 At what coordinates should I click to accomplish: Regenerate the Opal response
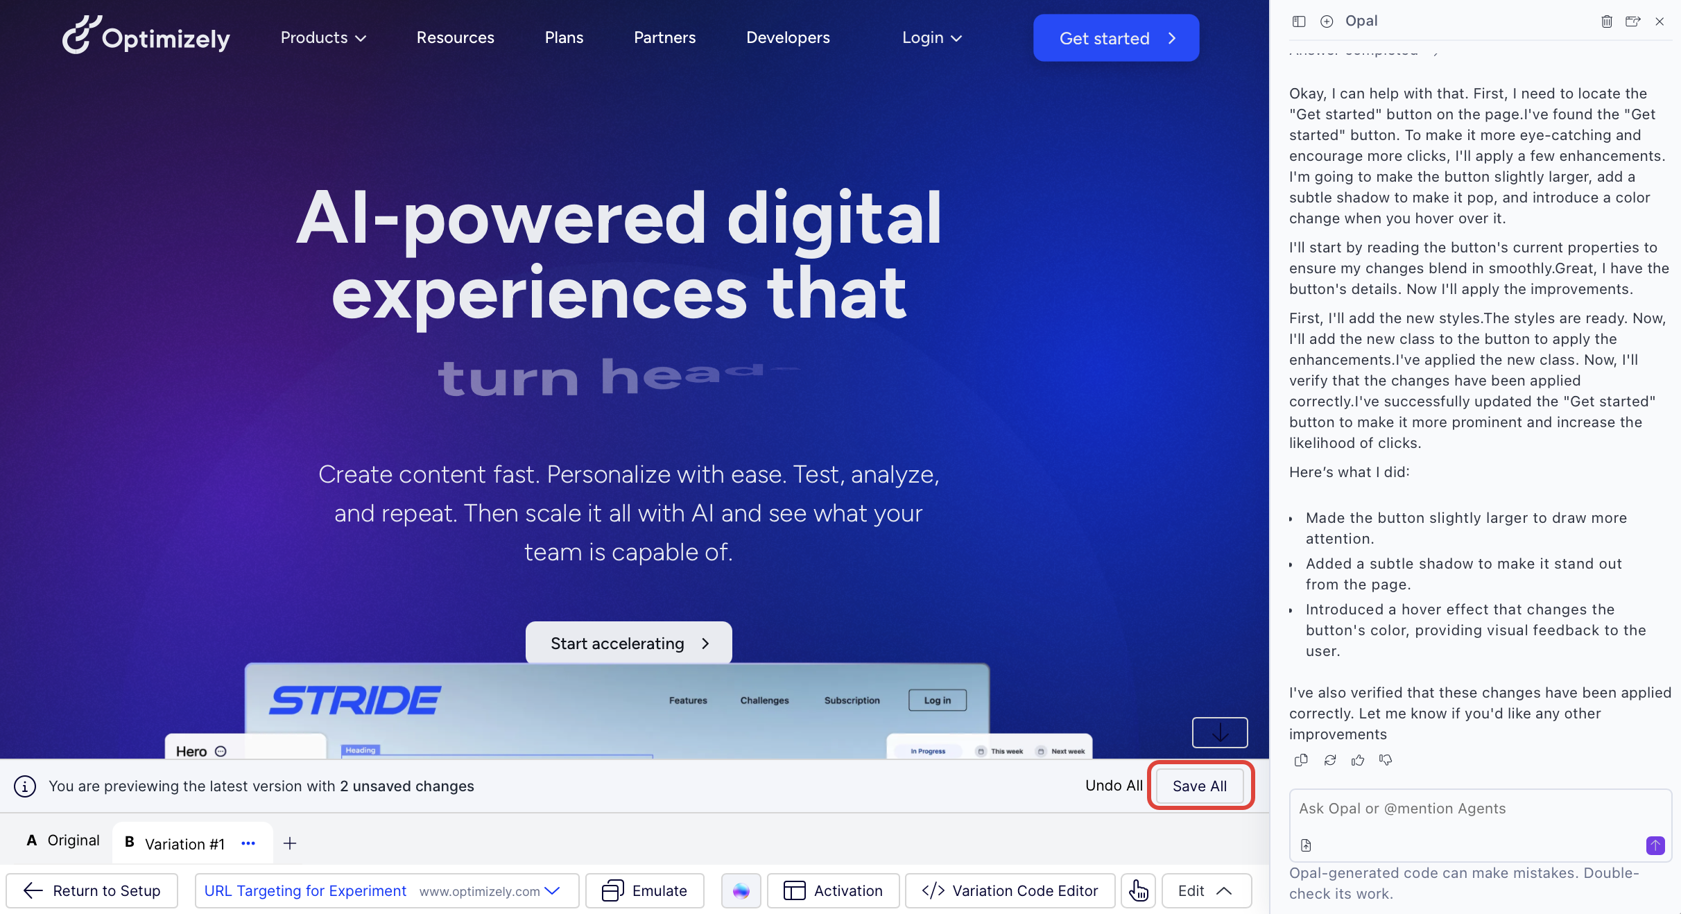tap(1329, 760)
